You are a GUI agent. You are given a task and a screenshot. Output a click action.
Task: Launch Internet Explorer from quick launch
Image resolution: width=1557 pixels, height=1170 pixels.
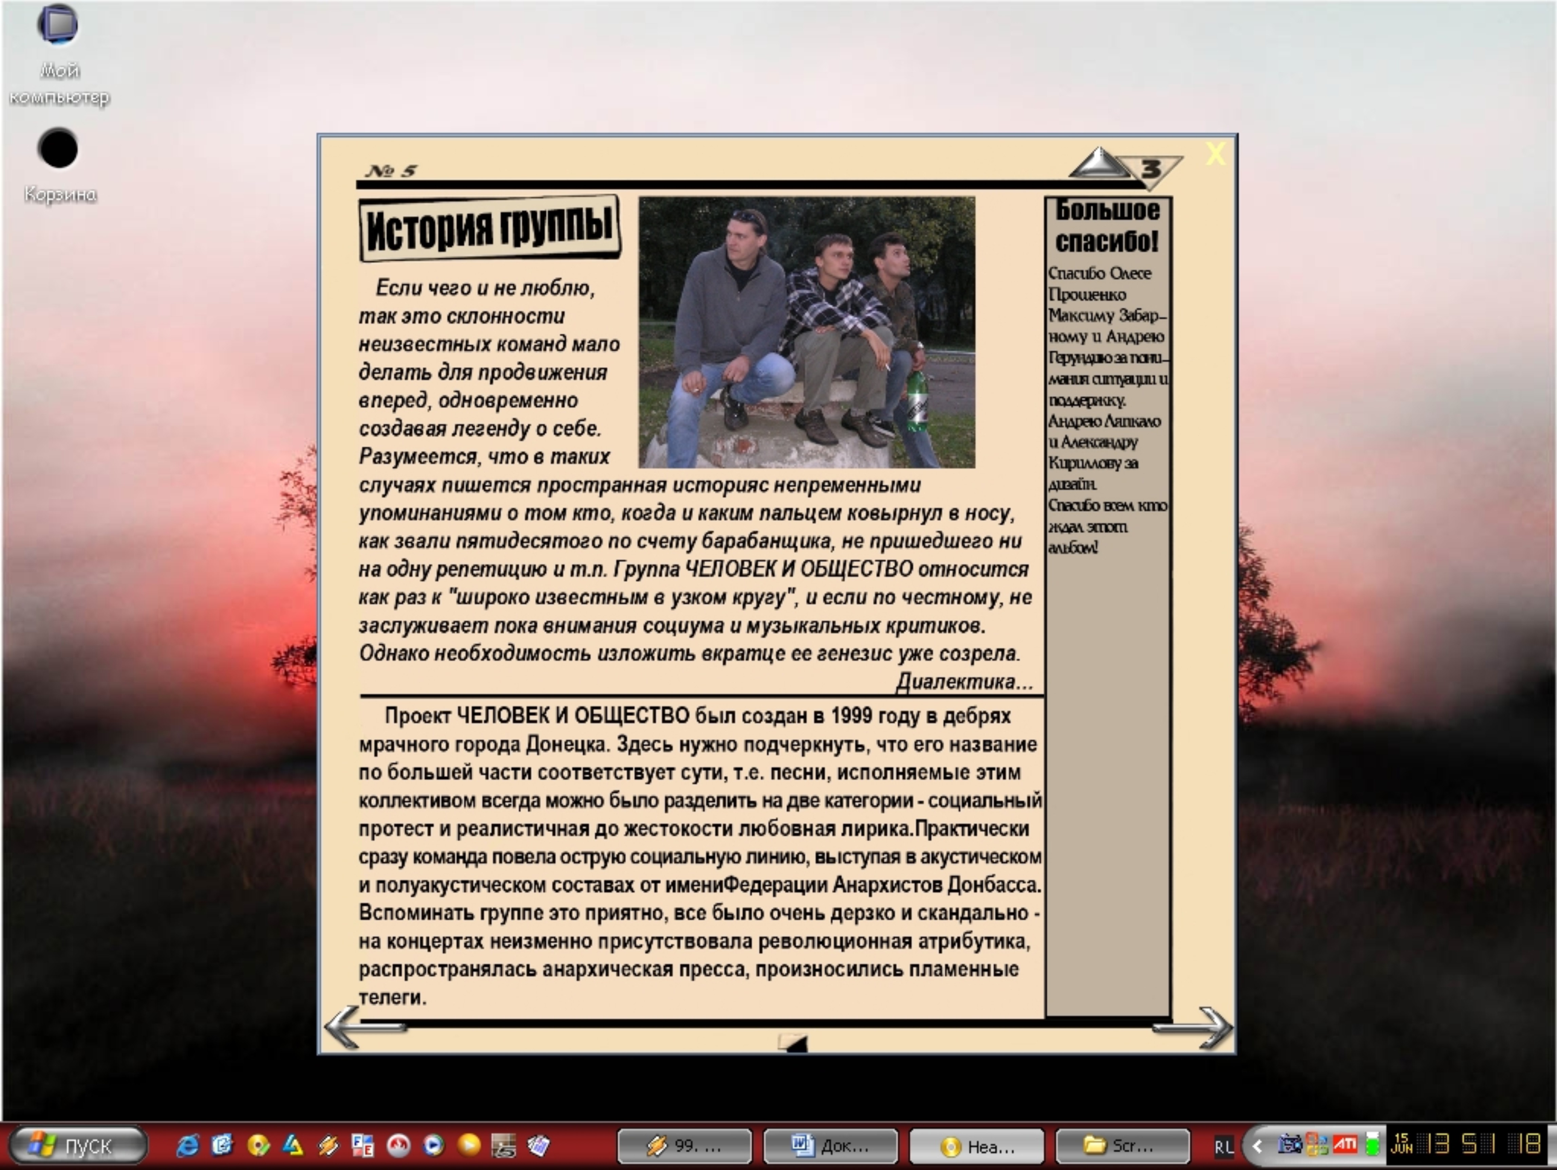click(187, 1146)
